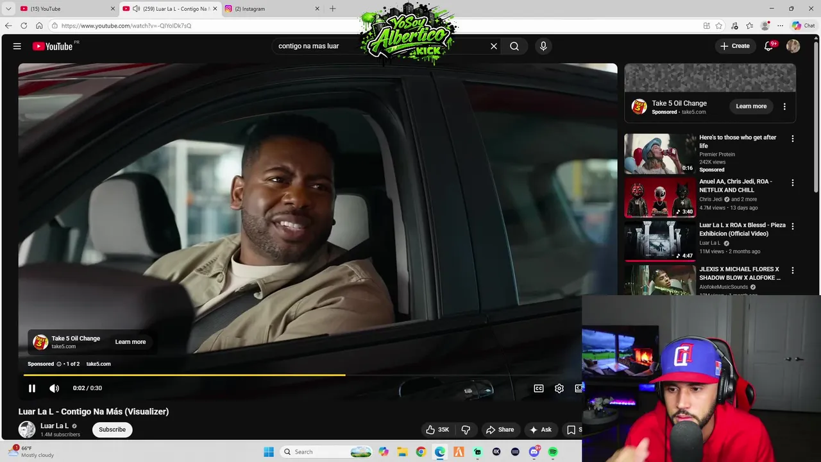Run search with the magnifier button

(x=514, y=46)
